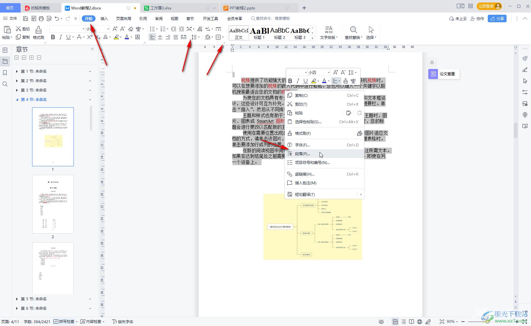Viewport: 531px width, 326px height.
Task: Close the 章节 panel with X
Action: (92, 49)
